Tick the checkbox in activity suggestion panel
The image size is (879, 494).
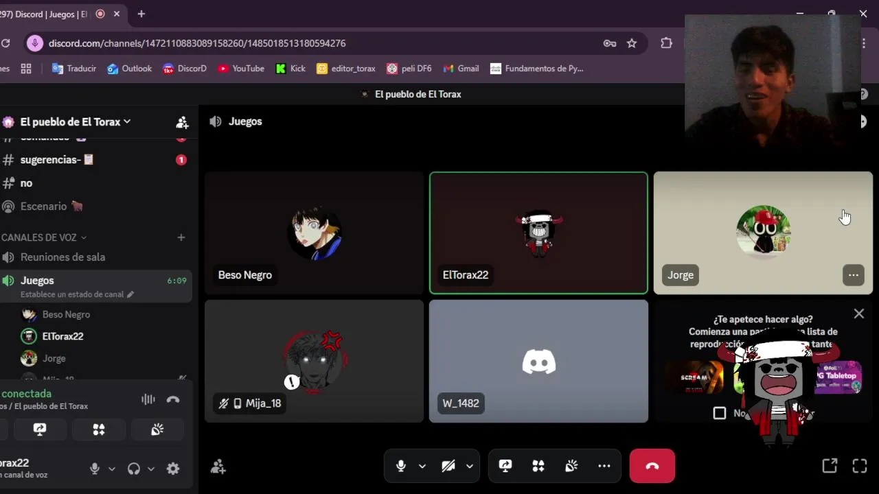(720, 413)
